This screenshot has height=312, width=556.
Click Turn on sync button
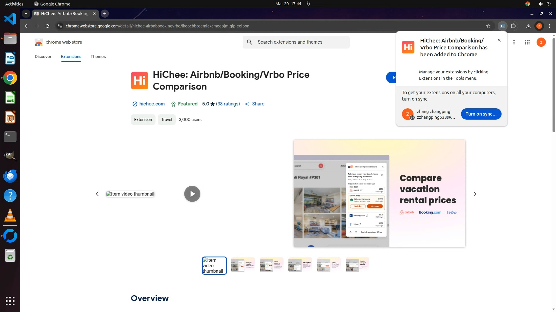481,114
